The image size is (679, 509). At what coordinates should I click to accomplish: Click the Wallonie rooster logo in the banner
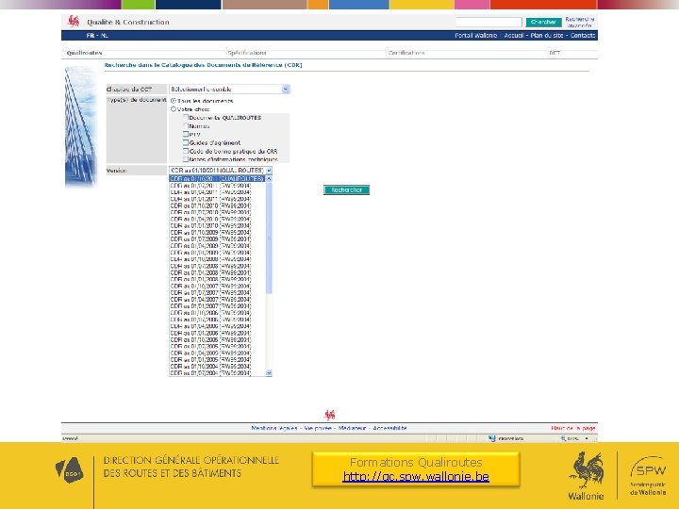point(586,476)
